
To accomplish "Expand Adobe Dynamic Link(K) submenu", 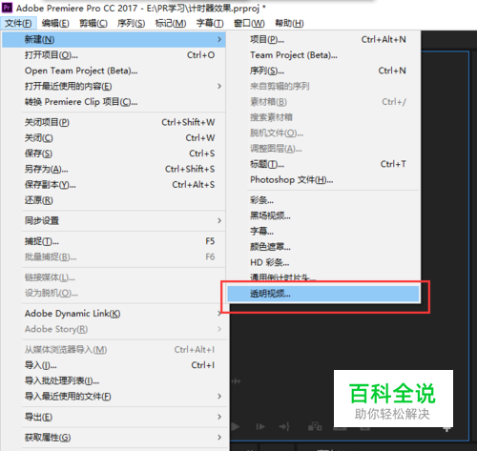I will pos(114,314).
